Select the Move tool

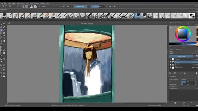(x=4, y=44)
